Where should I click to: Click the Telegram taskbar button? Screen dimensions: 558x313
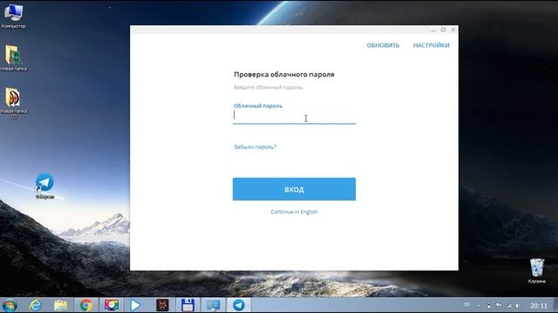click(239, 305)
